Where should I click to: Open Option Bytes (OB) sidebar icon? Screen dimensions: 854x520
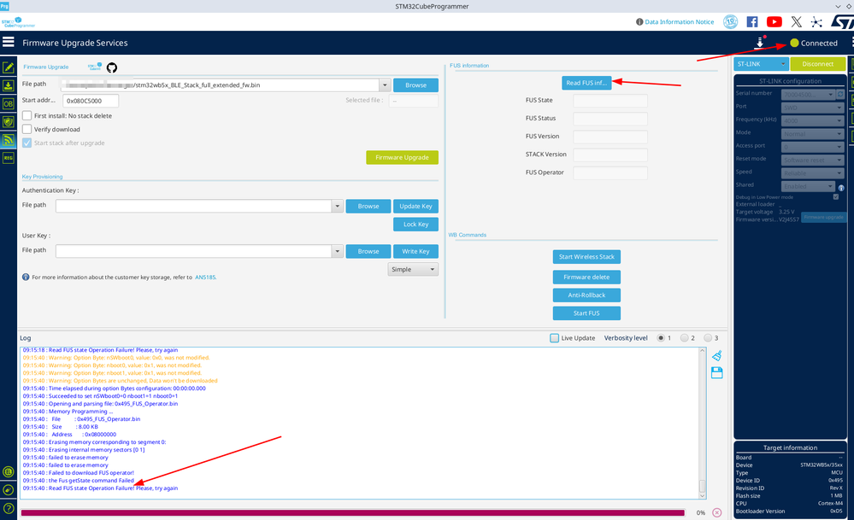[x=9, y=103]
